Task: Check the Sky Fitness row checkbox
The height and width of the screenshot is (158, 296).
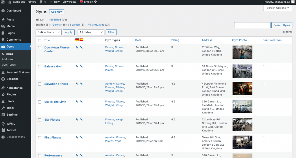Action: pyautogui.click(x=40, y=120)
